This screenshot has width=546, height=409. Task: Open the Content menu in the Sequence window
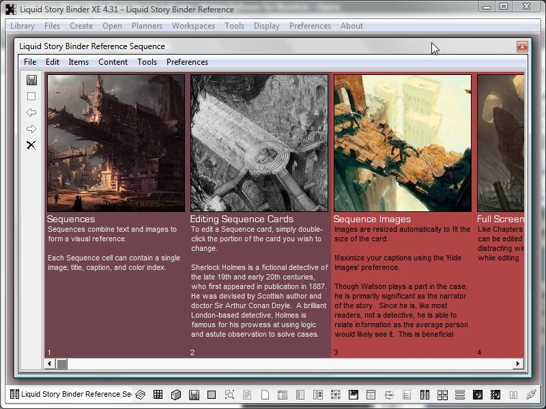(113, 62)
